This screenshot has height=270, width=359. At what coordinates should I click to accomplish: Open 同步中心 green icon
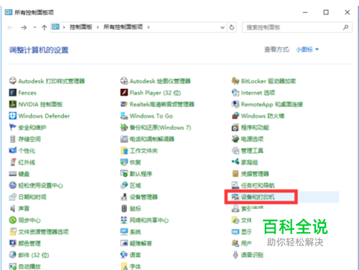click(x=13, y=220)
